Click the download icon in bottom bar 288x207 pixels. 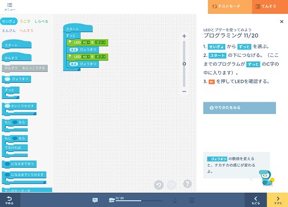point(175,200)
